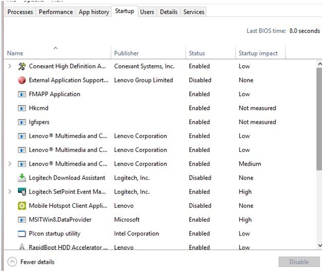Expand the Lenovo Multimedia group with Medium impact
The height and width of the screenshot is (272, 323).
[10, 164]
